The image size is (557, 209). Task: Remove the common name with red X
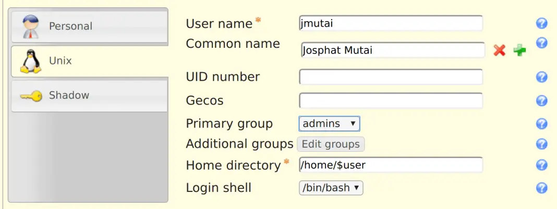click(x=500, y=50)
